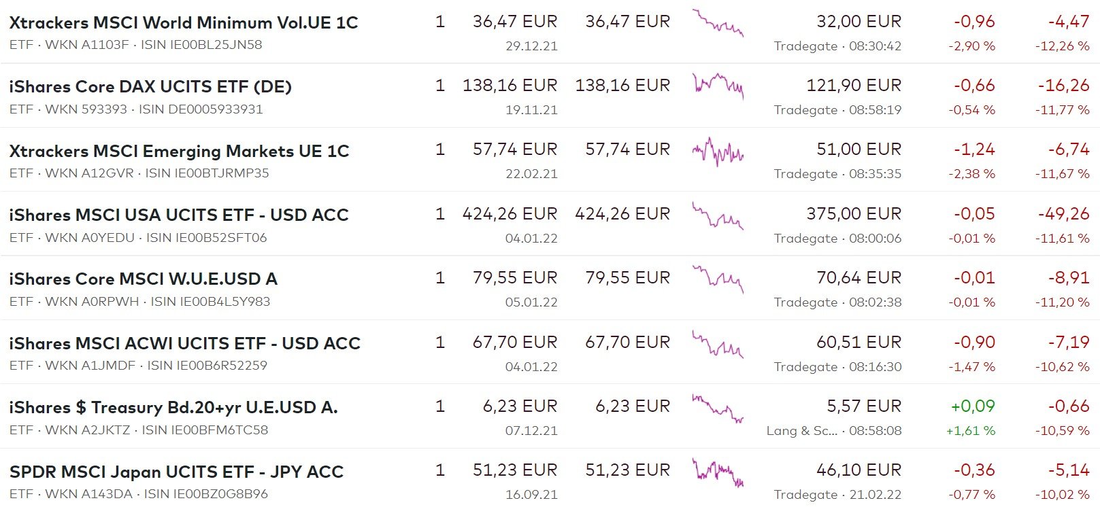Open the SPDR MSCI Japan sparkline chart
The image size is (1100, 507).
(718, 472)
